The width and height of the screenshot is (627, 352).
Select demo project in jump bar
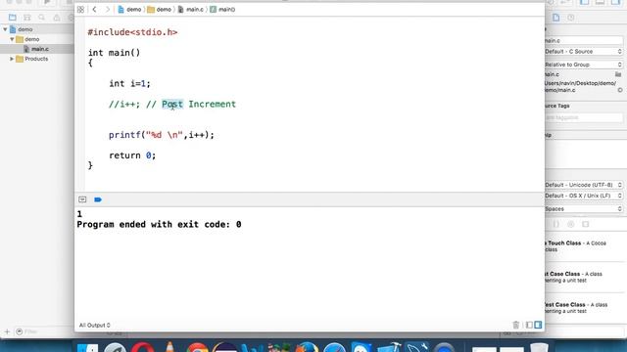tap(130, 9)
